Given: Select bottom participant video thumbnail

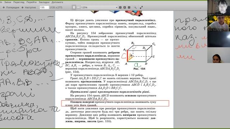Looking at the screenshot, I should [218, 55].
